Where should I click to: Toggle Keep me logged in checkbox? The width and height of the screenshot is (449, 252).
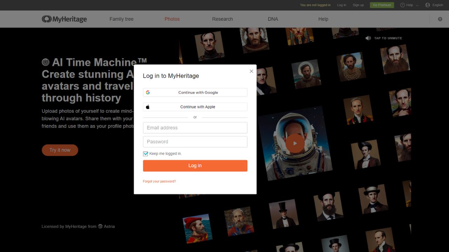pyautogui.click(x=146, y=154)
